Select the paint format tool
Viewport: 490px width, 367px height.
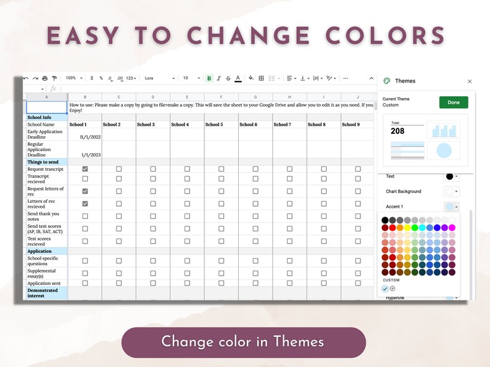tap(54, 78)
